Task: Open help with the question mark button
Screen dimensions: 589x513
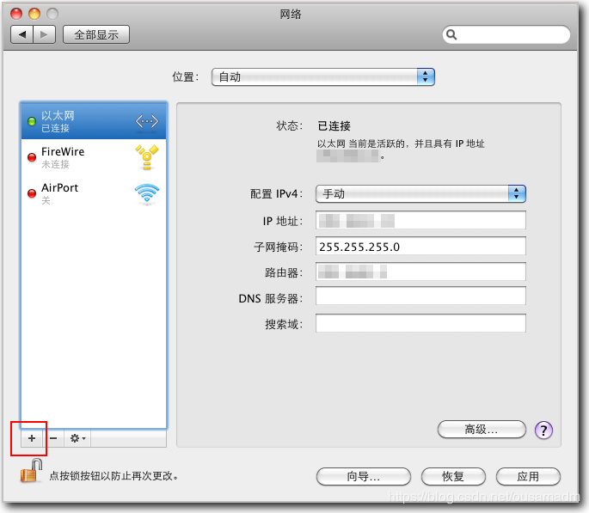Action: [x=543, y=430]
